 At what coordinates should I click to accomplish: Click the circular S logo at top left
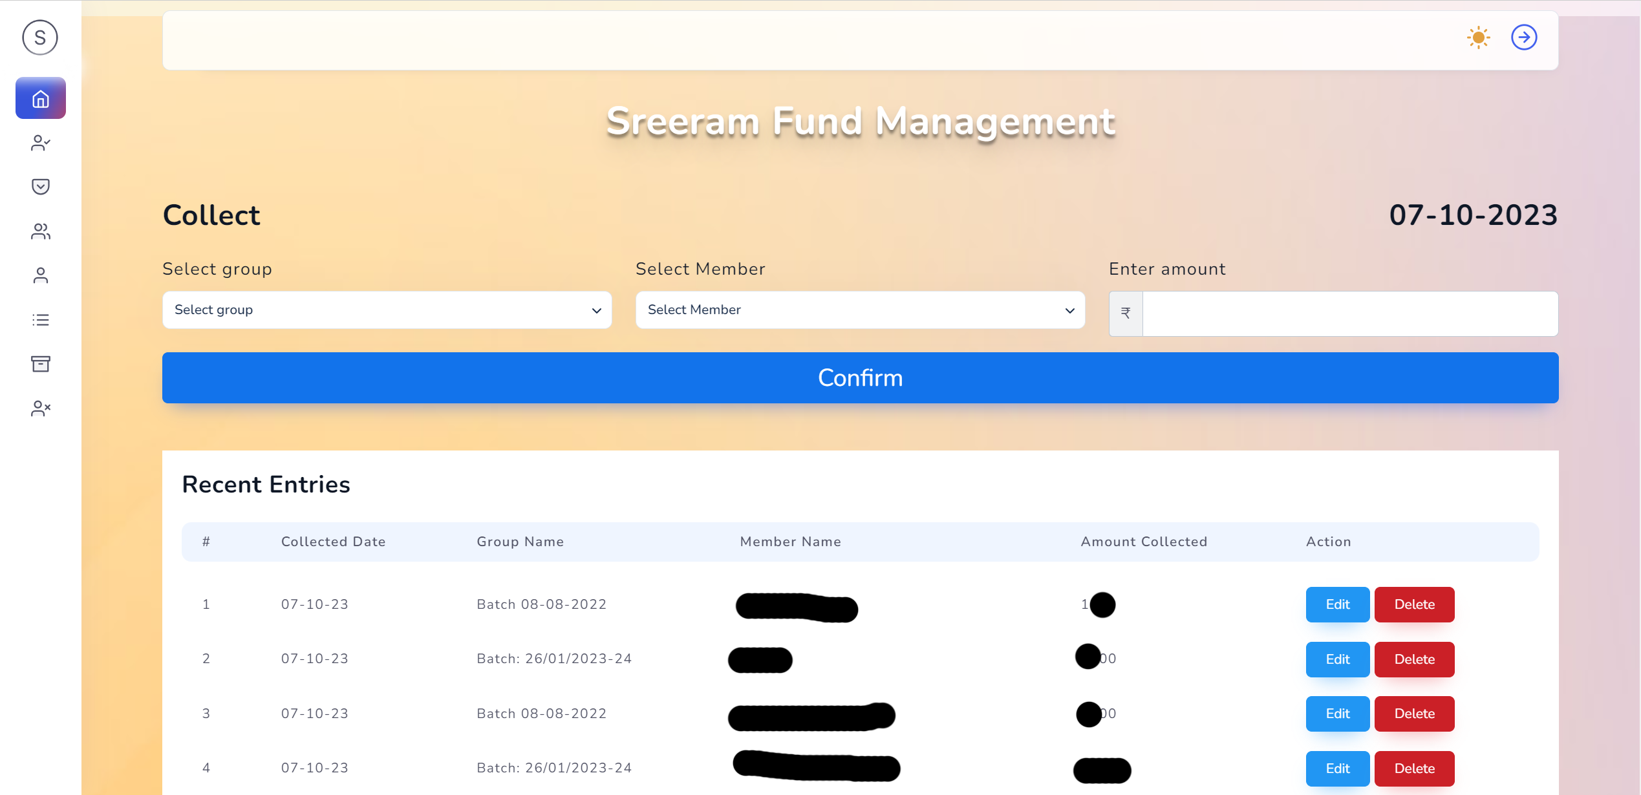tap(40, 37)
